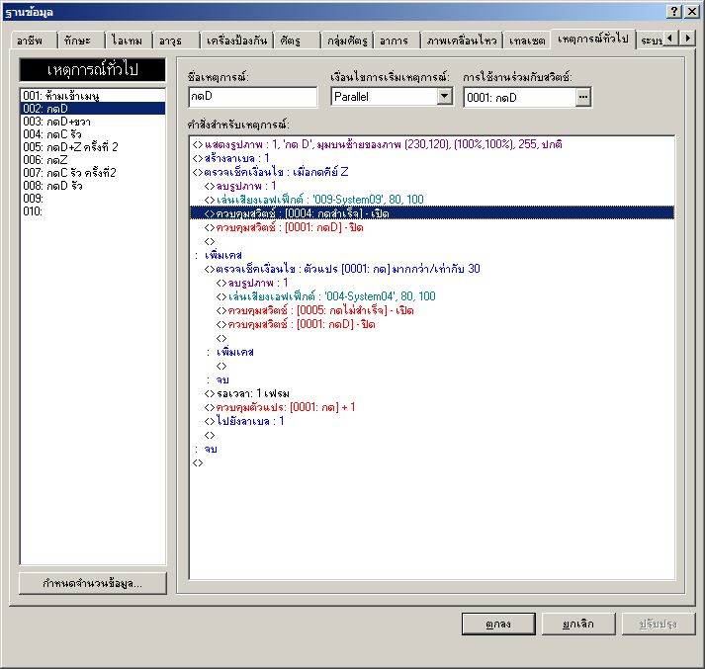Image resolution: width=705 pixels, height=669 pixels.
Task: Select event 007: กดC รัว ครั้งที่2
Action: coord(93,173)
